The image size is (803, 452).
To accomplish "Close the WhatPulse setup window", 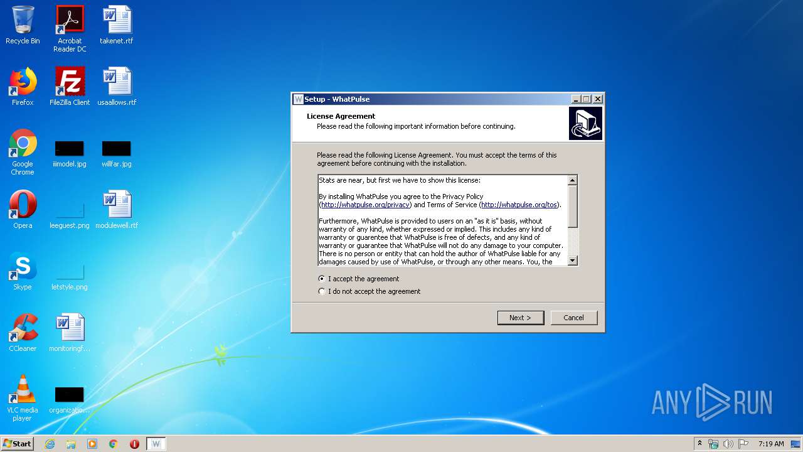I will pyautogui.click(x=598, y=99).
